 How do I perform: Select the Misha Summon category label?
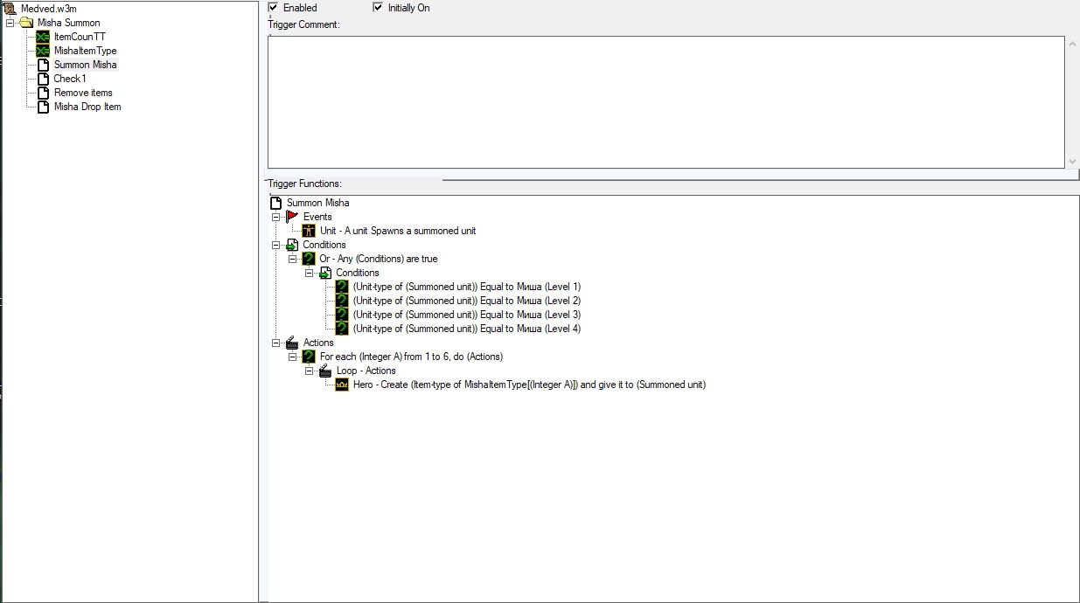[68, 23]
